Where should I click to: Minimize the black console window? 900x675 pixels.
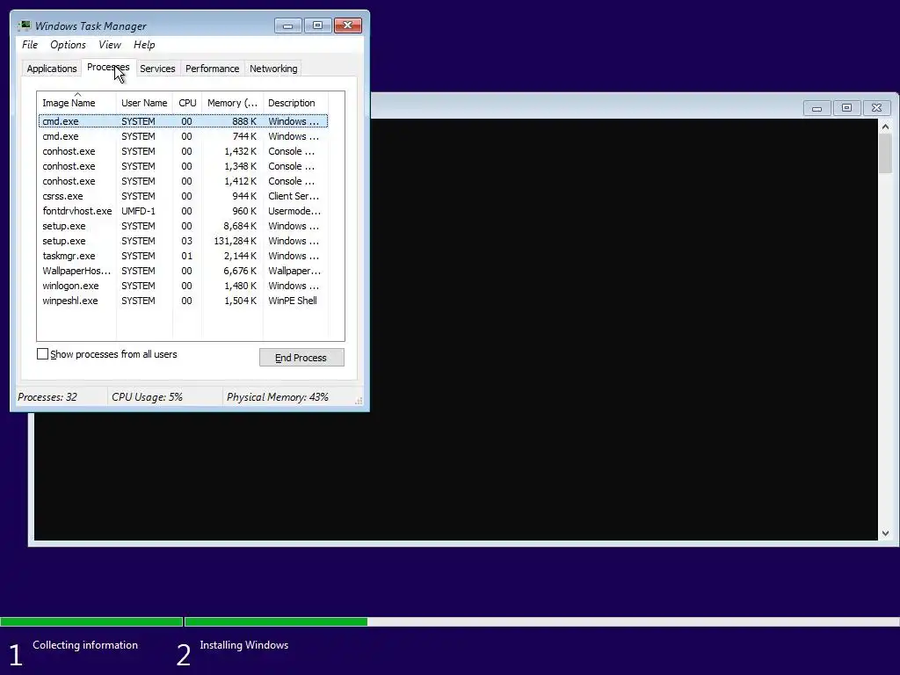pyautogui.click(x=817, y=108)
